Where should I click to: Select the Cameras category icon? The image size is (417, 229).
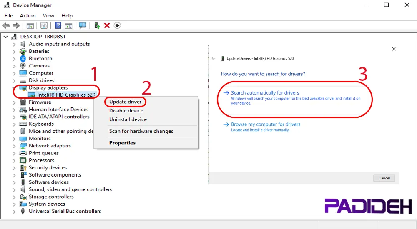[23, 66]
